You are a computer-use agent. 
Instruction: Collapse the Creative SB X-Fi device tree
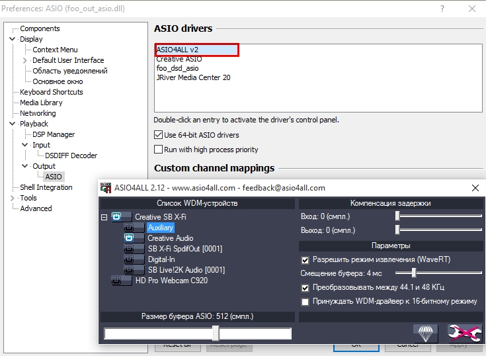tap(104, 217)
